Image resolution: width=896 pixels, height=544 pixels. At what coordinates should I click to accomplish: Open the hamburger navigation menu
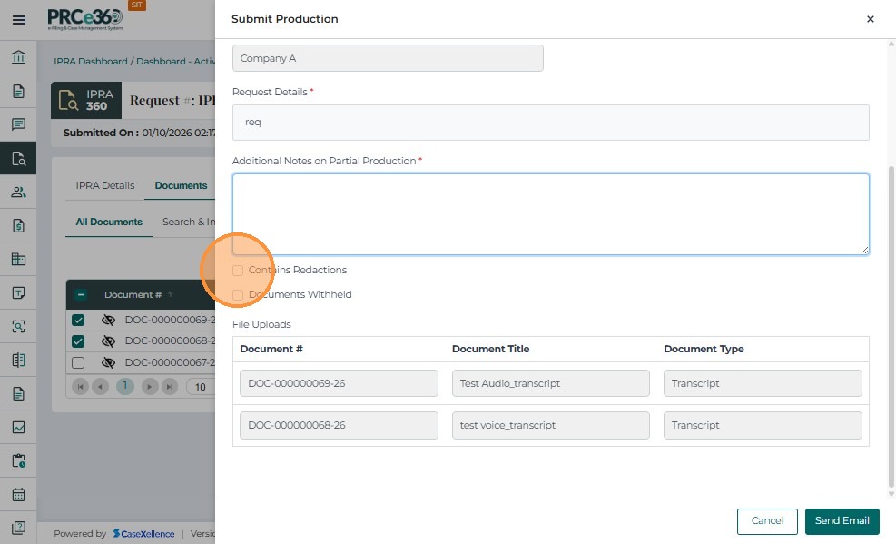18,19
